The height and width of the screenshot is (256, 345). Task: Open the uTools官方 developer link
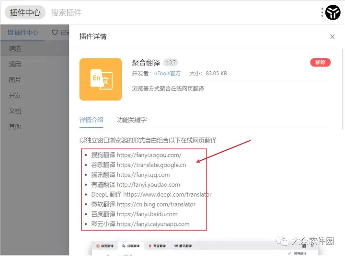click(167, 73)
